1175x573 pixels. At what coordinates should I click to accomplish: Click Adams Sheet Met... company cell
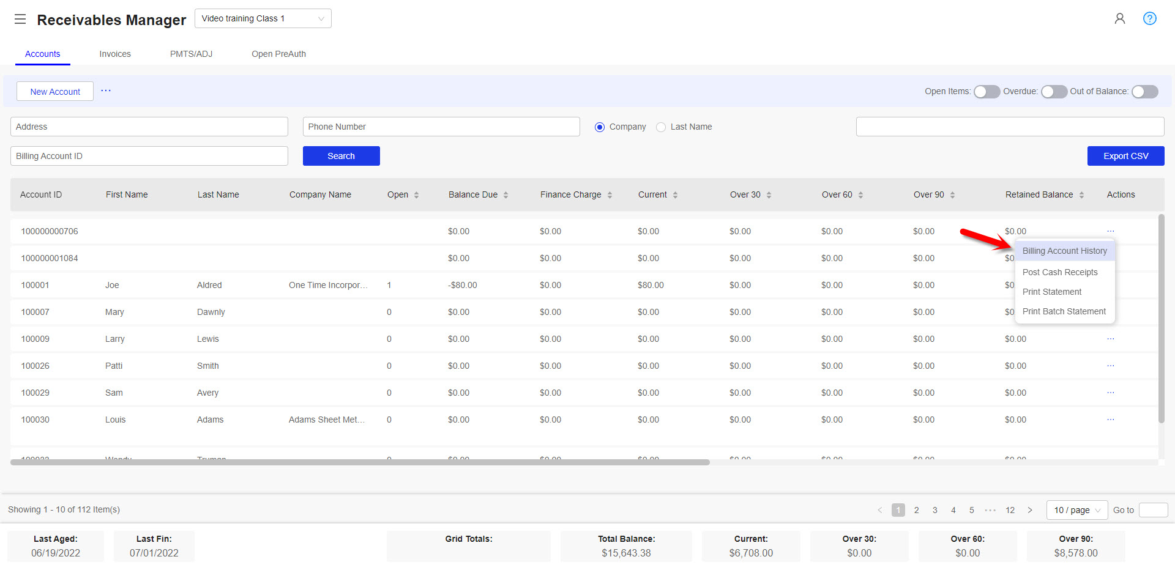point(327,420)
